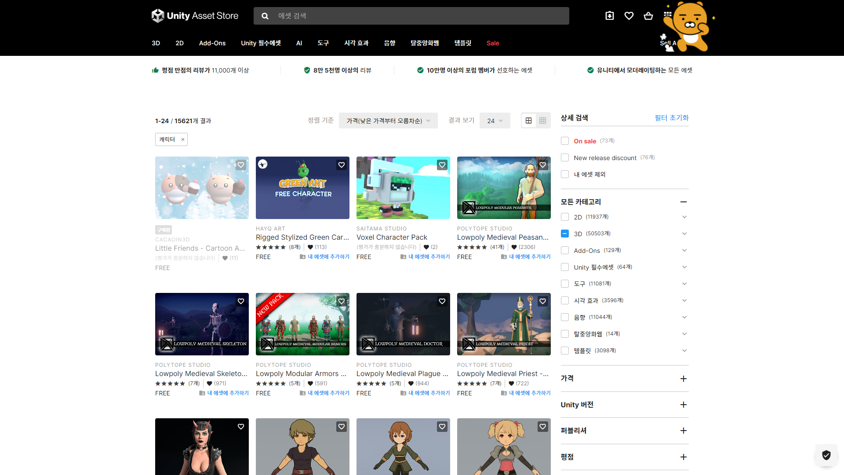Click the Unity Asset Store logo
This screenshot has width=844, height=475.
point(195,16)
